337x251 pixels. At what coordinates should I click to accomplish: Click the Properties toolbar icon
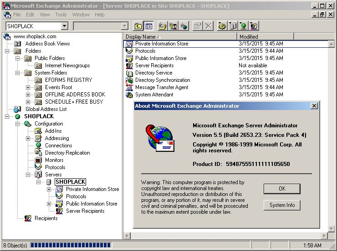point(198,26)
